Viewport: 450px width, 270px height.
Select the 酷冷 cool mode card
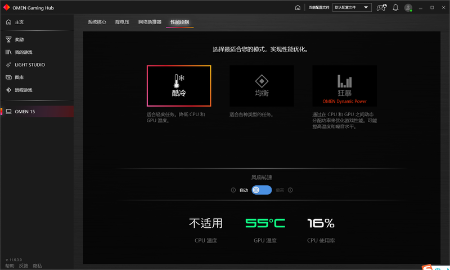(179, 86)
